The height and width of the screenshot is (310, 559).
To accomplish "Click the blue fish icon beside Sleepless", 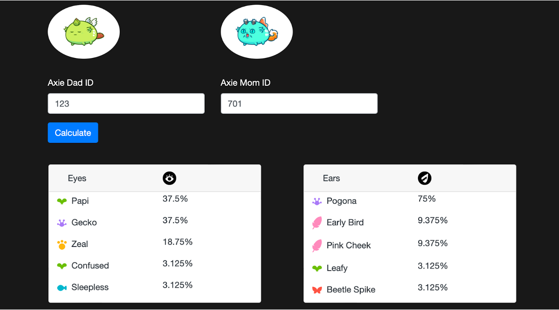I will 62,288.
